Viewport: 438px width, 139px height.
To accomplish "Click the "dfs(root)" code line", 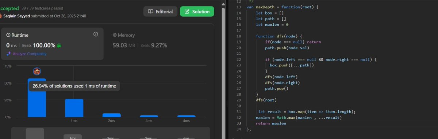I will [266, 100].
